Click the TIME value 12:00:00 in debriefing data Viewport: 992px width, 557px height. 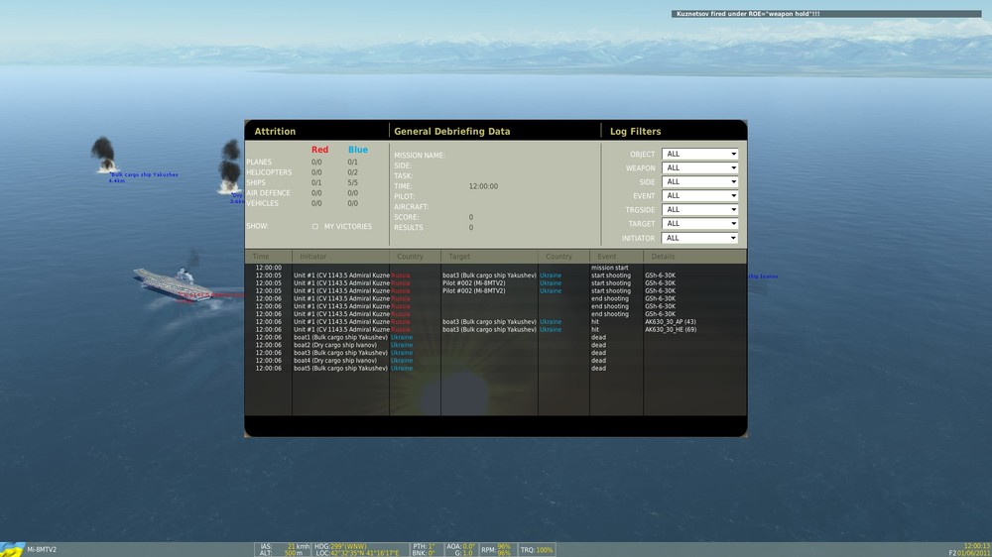pyautogui.click(x=483, y=186)
